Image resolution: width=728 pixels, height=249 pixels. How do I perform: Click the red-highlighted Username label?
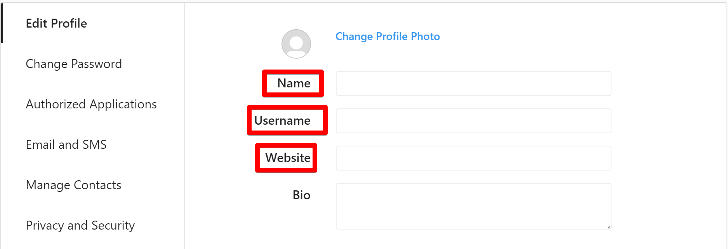click(x=287, y=120)
